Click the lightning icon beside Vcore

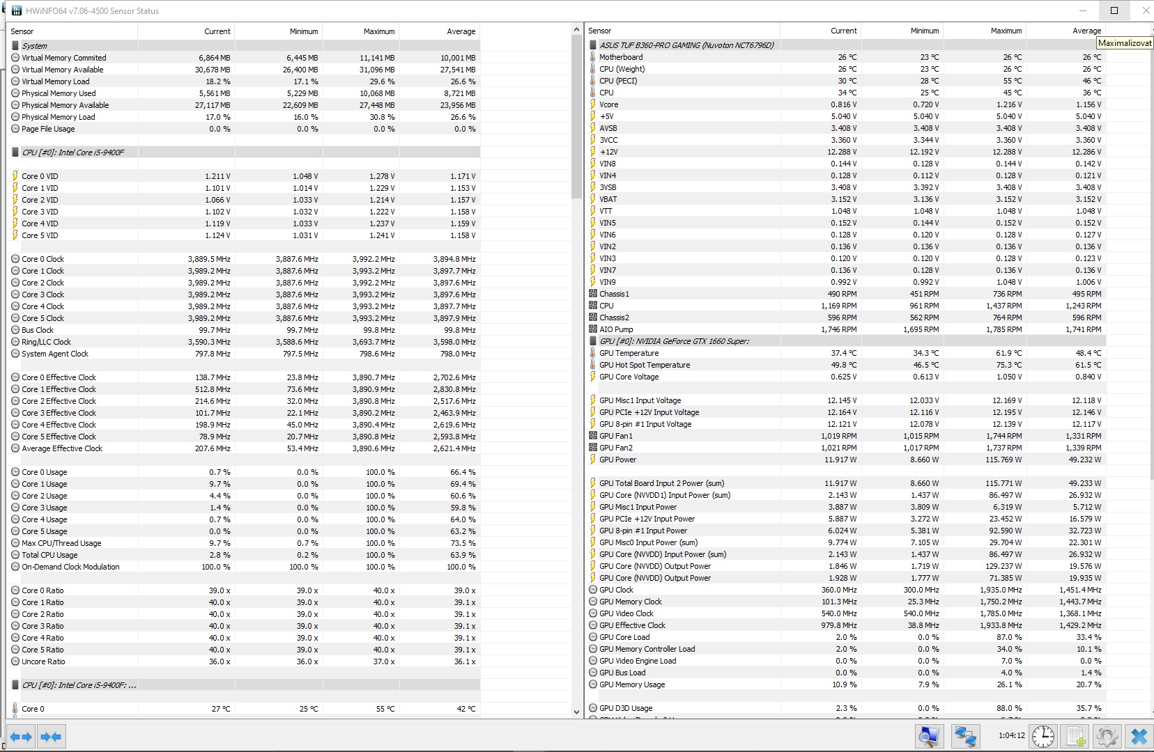pos(593,104)
